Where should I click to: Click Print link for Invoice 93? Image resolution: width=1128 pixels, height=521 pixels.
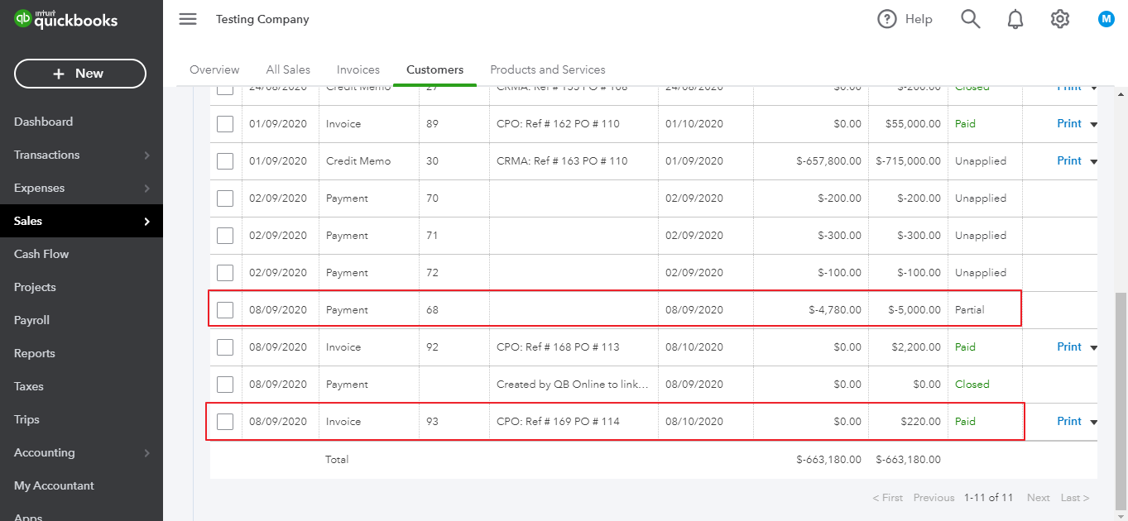(1069, 421)
